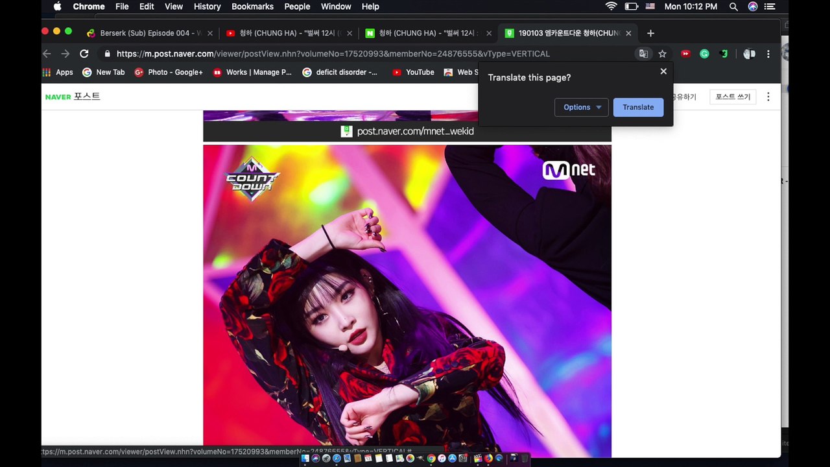Image resolution: width=830 pixels, height=467 pixels.
Task: Click the Translate button
Action: (638, 107)
